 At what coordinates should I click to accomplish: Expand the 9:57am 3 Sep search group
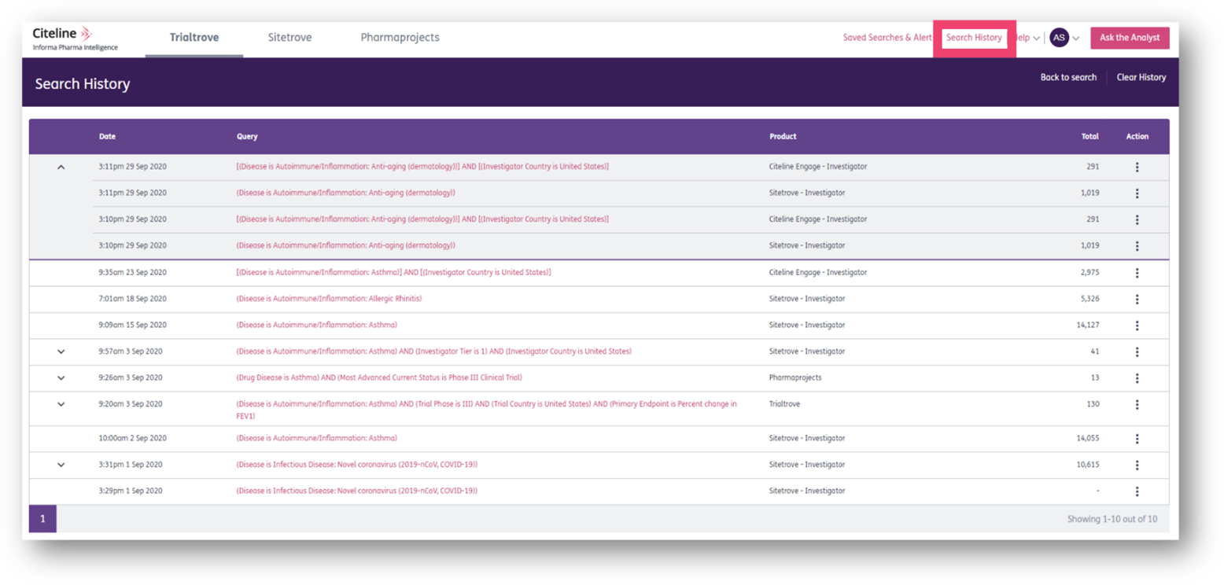(61, 351)
